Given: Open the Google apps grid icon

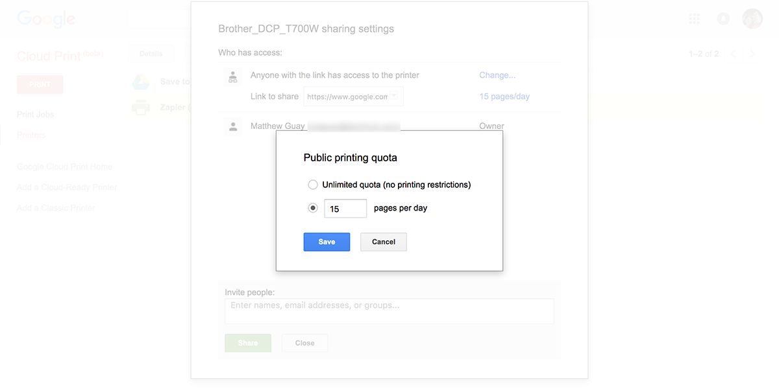Looking at the screenshot, I should point(695,19).
